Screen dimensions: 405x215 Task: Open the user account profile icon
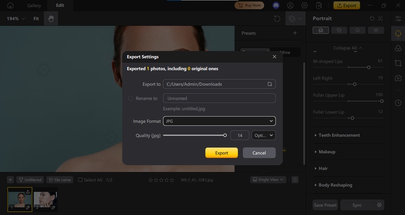[290, 6]
